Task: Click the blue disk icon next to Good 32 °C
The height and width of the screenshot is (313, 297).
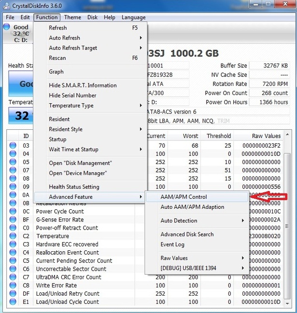Action: [x=7, y=27]
